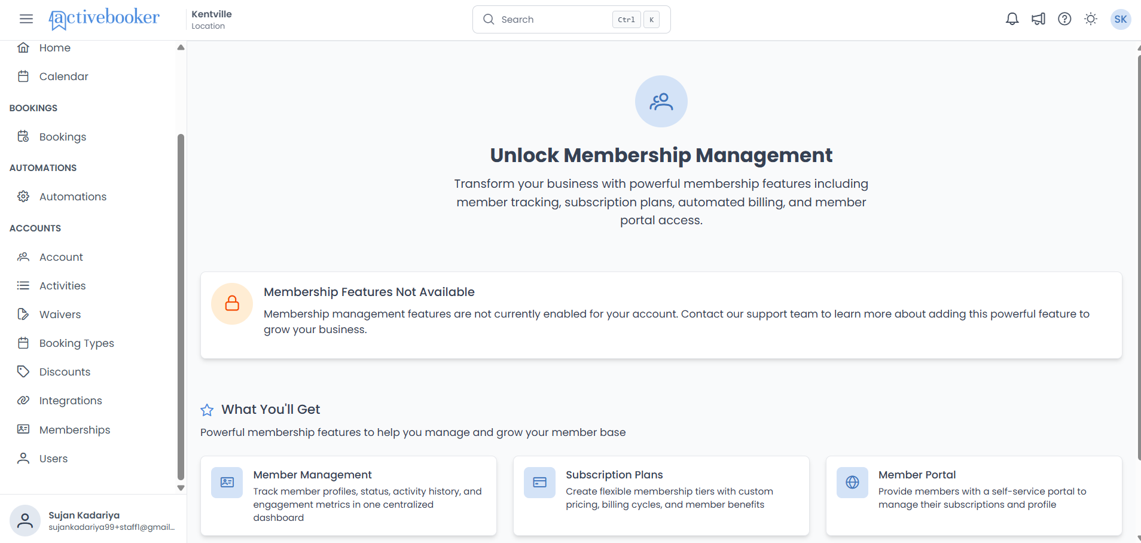Toggle the hamburger sidebar menu

(26, 19)
